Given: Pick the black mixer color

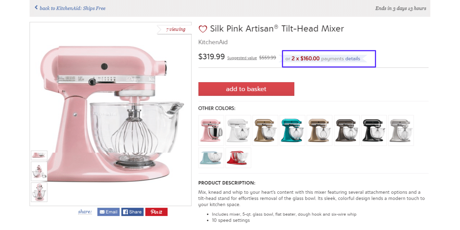Looking at the screenshot, I should tap(374, 130).
